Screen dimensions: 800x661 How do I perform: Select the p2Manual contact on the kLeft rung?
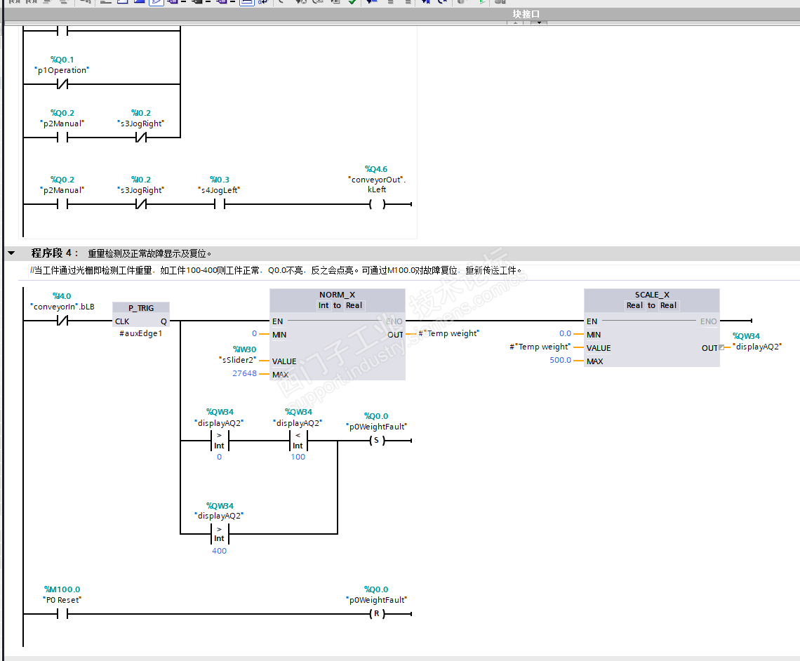(62, 204)
